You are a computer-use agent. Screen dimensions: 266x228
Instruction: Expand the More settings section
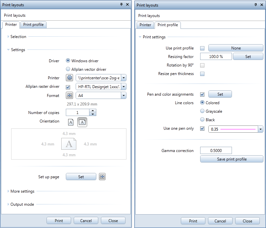[22, 191]
